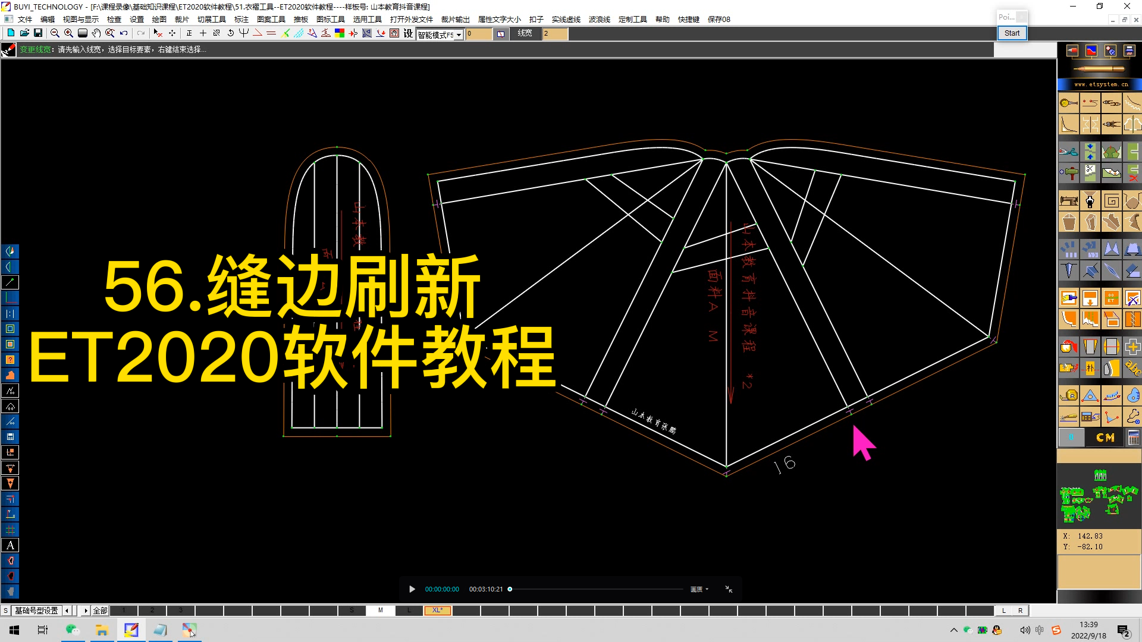Play the video with play button
1142x642 pixels.
pos(412,589)
